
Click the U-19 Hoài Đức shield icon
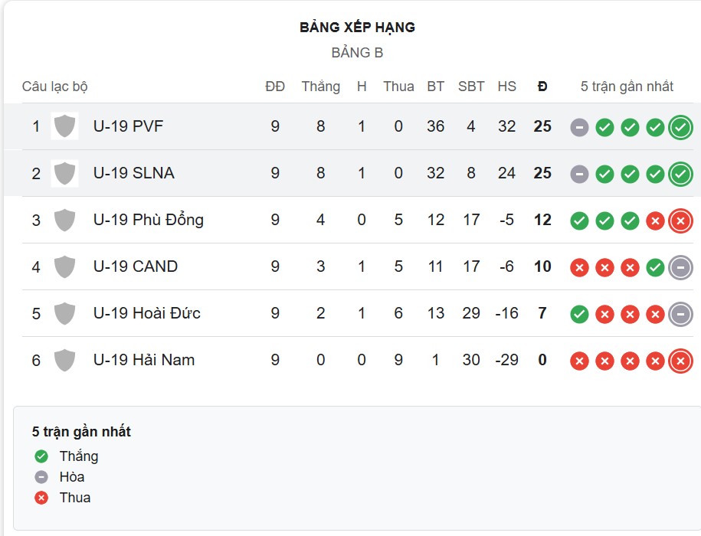[65, 313]
